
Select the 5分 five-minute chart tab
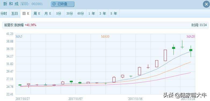pos(59,13)
